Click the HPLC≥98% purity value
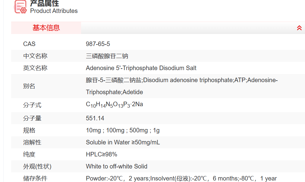Viewport: 305px width, 182px height. (x=101, y=154)
